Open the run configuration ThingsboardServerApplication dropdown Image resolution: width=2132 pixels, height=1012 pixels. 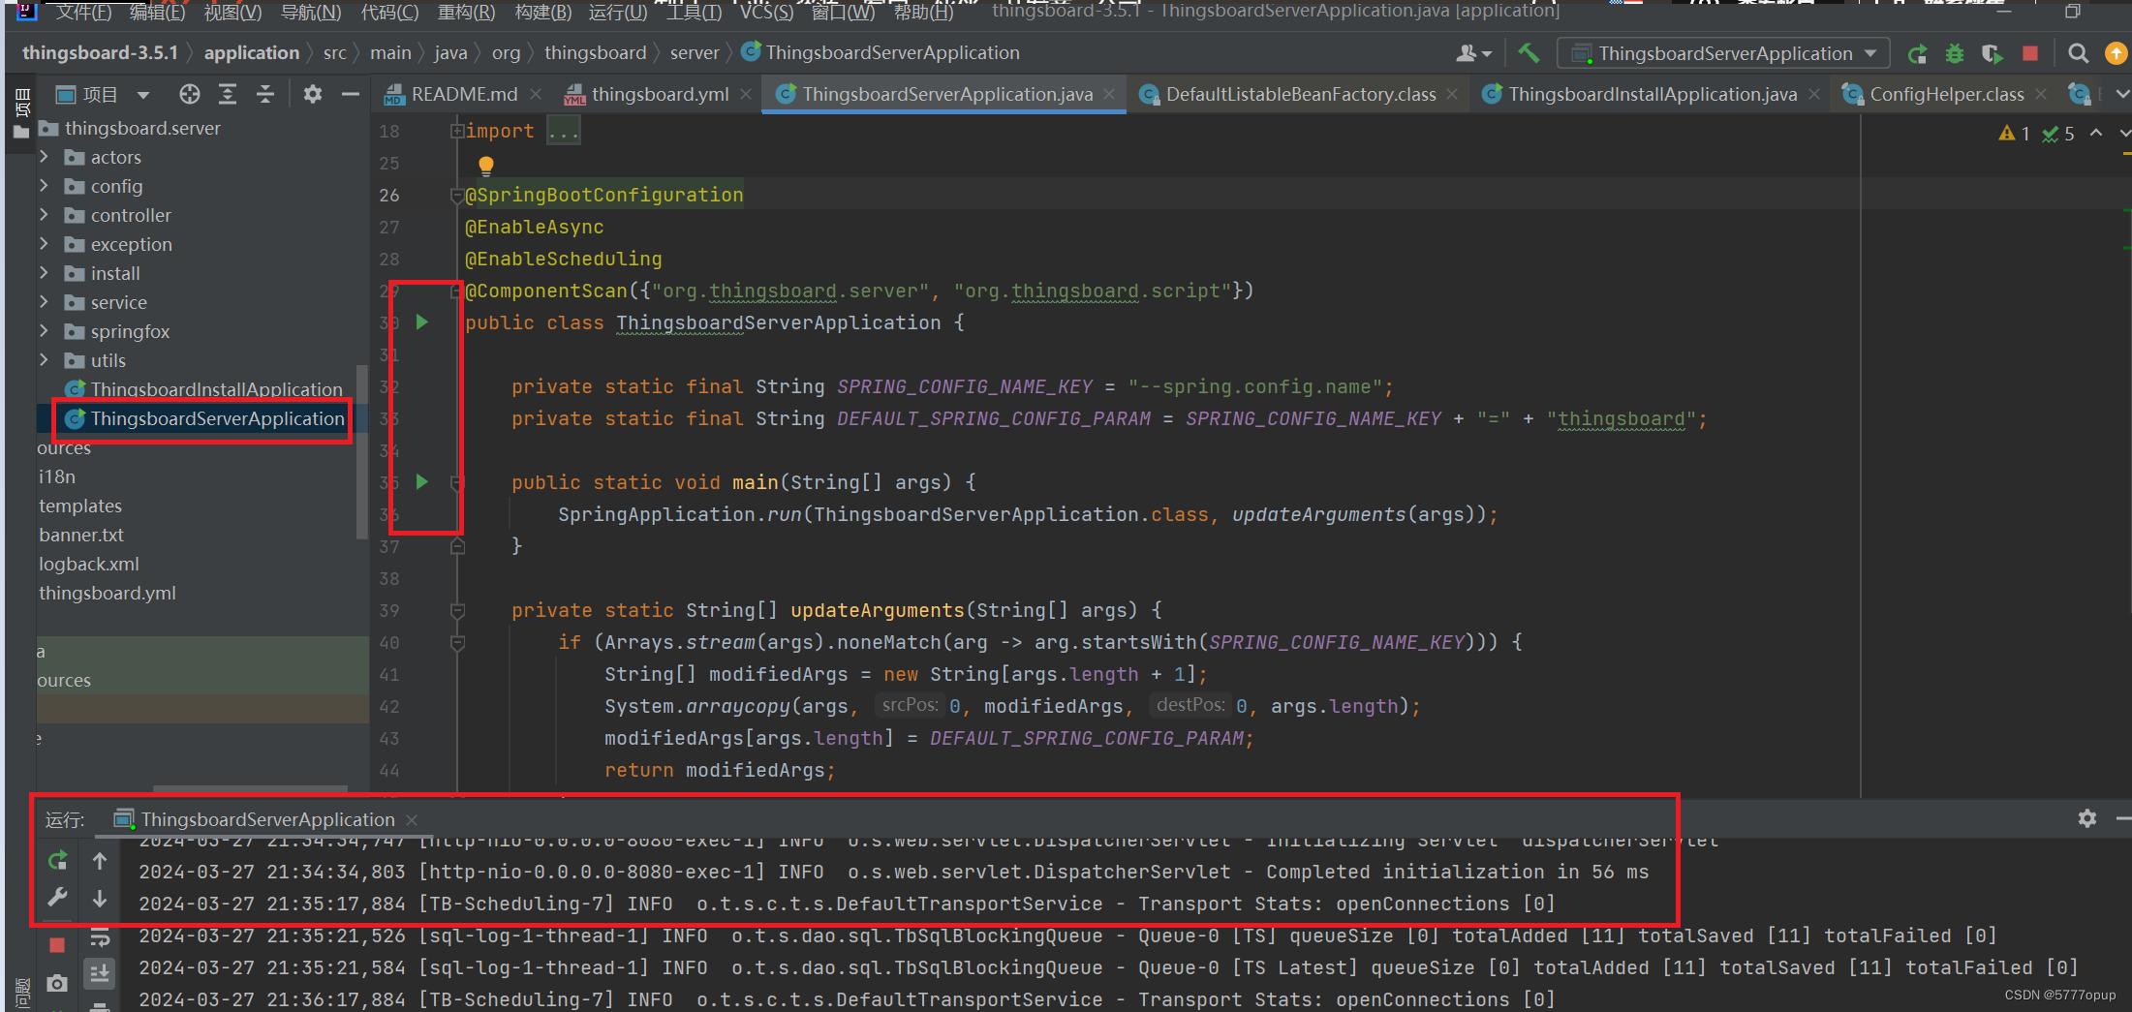[1723, 54]
